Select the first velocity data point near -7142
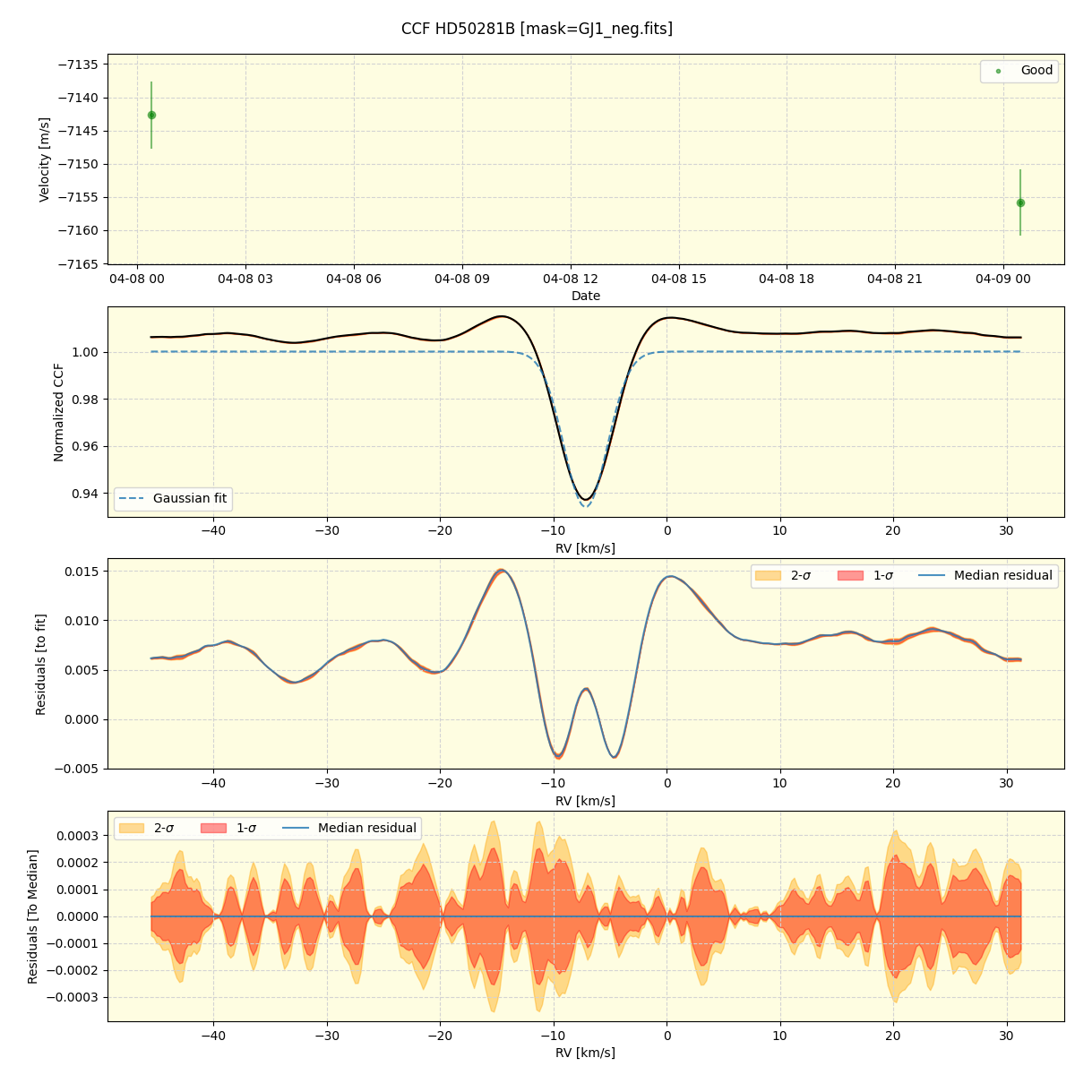 [x=151, y=115]
